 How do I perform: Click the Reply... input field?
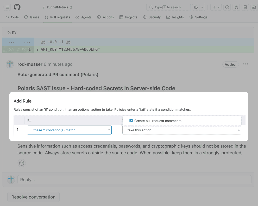tap(134, 180)
